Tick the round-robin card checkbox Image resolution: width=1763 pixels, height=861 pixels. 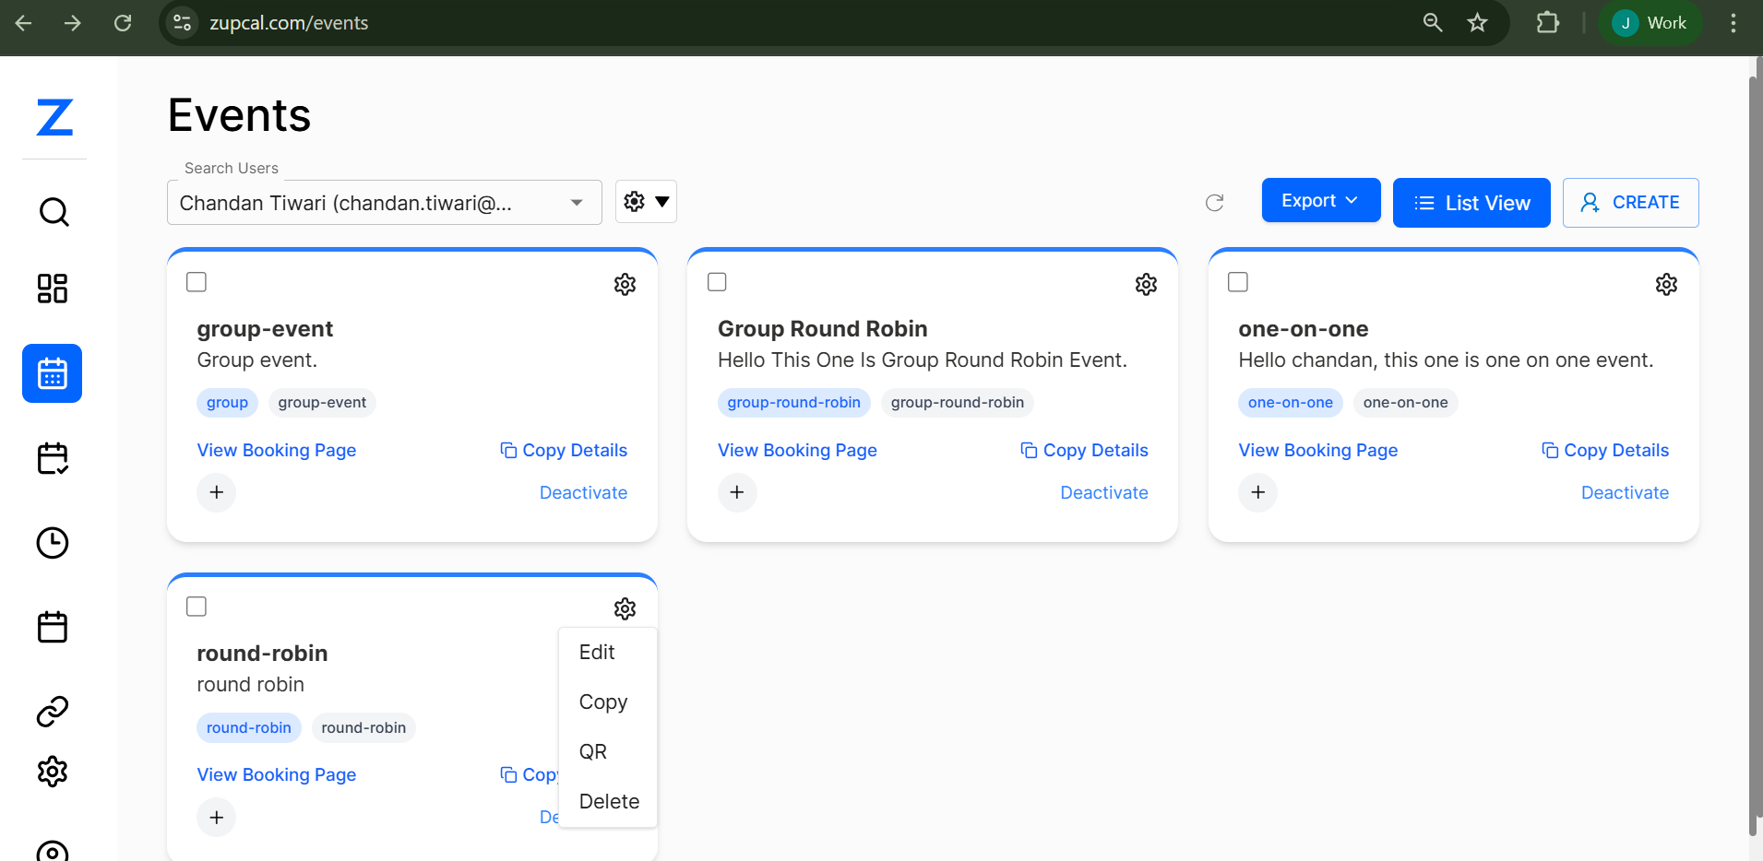coord(197,607)
